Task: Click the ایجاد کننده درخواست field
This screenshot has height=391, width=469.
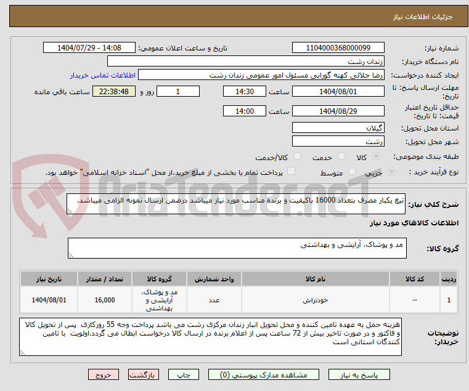Action: pyautogui.click(x=261, y=75)
